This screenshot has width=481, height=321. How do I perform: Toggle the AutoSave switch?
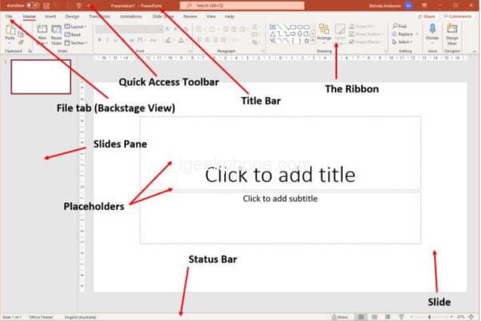[x=31, y=5]
